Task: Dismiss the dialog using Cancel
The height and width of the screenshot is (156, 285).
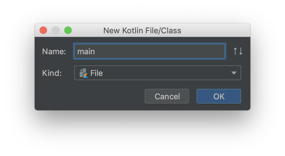Action: click(x=167, y=96)
